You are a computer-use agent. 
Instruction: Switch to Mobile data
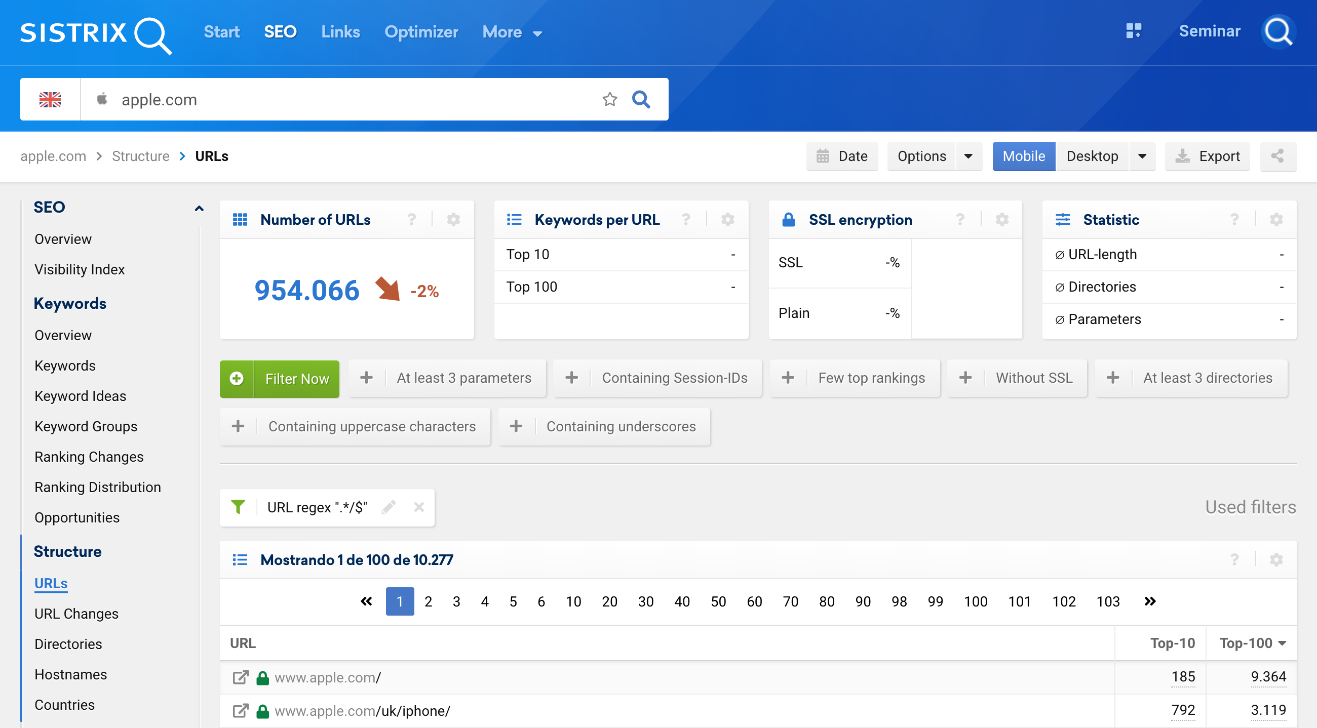point(1024,156)
